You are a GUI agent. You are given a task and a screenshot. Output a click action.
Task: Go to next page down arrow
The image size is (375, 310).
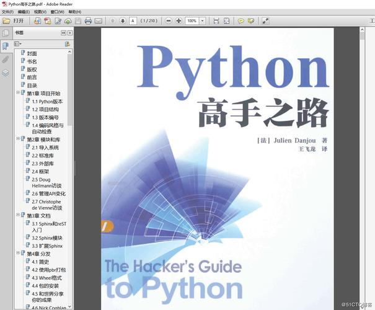click(123, 21)
